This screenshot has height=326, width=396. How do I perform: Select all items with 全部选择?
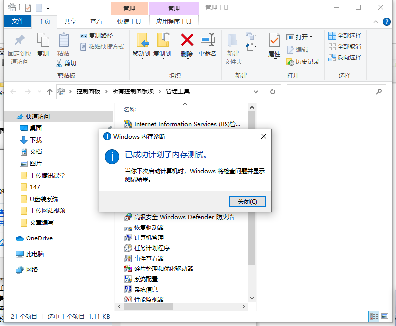click(345, 36)
